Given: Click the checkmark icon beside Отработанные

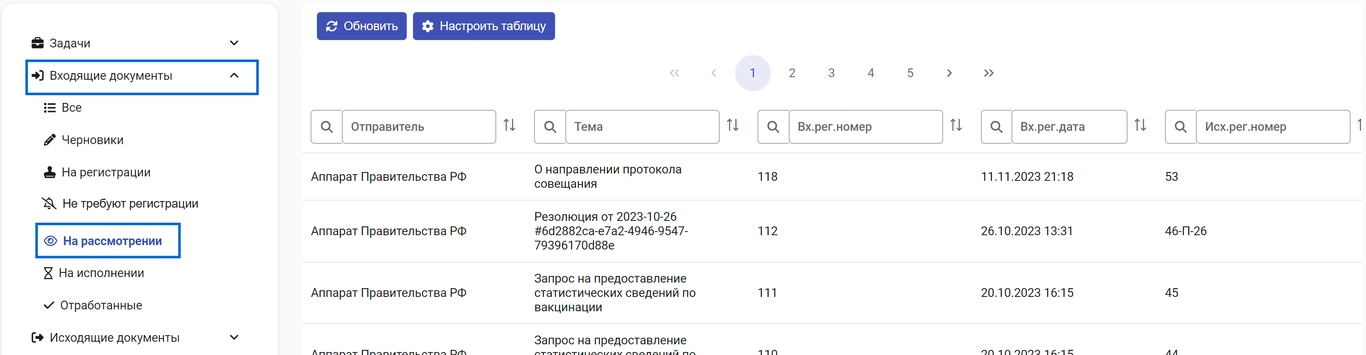Looking at the screenshot, I should coord(49,306).
